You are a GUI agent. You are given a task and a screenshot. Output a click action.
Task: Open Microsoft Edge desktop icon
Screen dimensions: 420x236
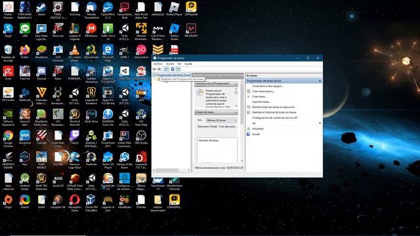108,53
